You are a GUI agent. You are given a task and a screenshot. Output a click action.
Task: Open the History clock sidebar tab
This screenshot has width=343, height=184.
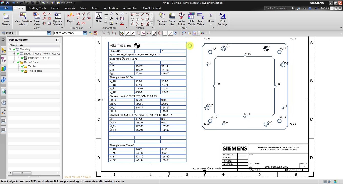[x=4, y=103]
